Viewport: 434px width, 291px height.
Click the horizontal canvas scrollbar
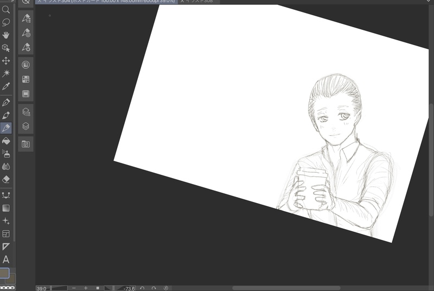coord(286,288)
